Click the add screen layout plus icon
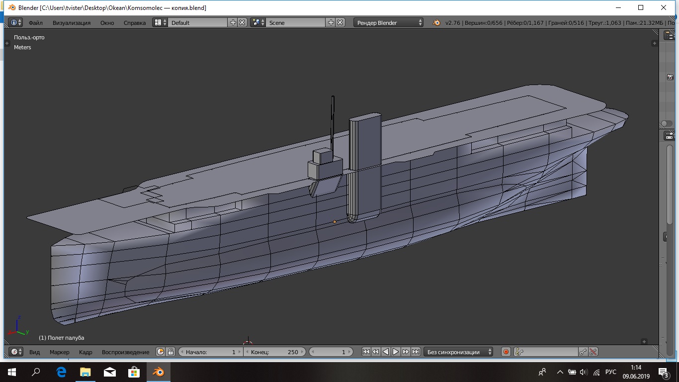Image resolution: width=679 pixels, height=382 pixels. pos(233,22)
